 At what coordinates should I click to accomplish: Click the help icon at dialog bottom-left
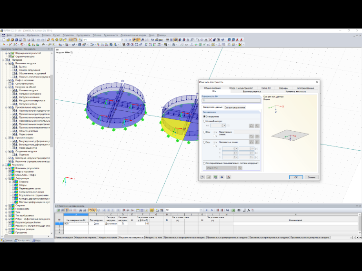pyautogui.click(x=202, y=177)
